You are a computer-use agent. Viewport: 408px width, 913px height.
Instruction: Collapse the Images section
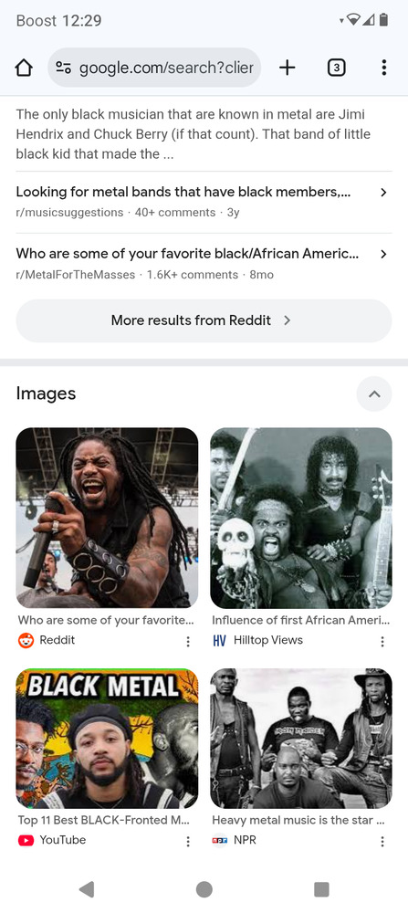374,394
